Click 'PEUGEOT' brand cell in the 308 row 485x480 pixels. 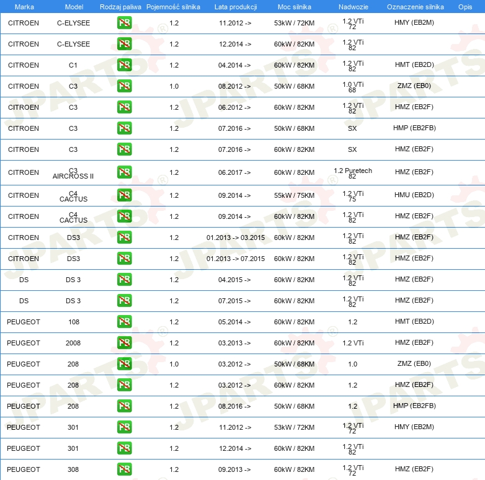click(24, 469)
